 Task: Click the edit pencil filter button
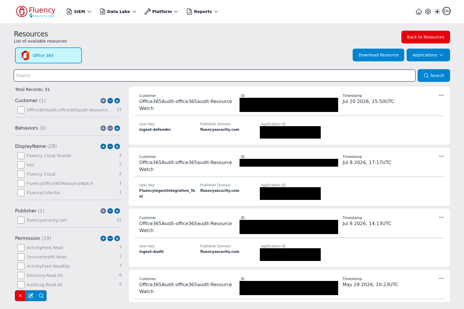pos(31,296)
